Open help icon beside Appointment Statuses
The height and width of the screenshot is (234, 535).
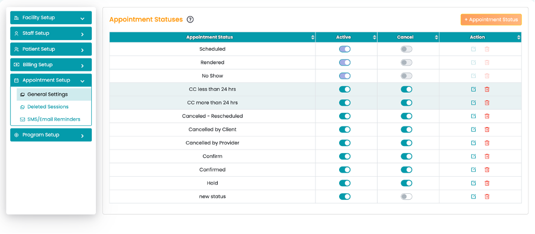coord(191,19)
